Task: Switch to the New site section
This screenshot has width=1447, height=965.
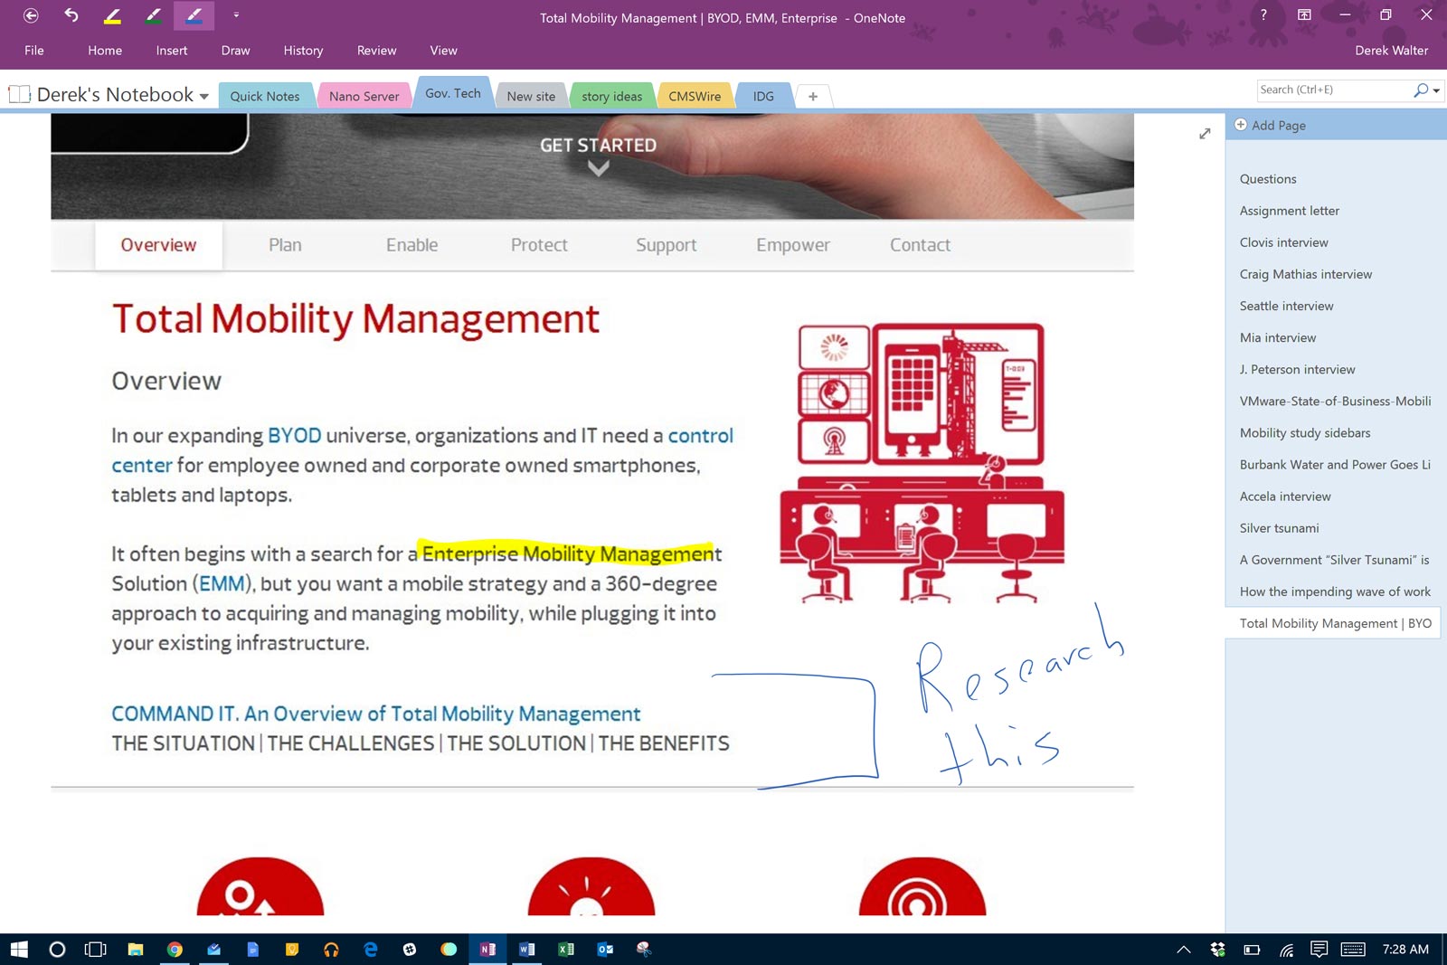Action: pos(531,96)
